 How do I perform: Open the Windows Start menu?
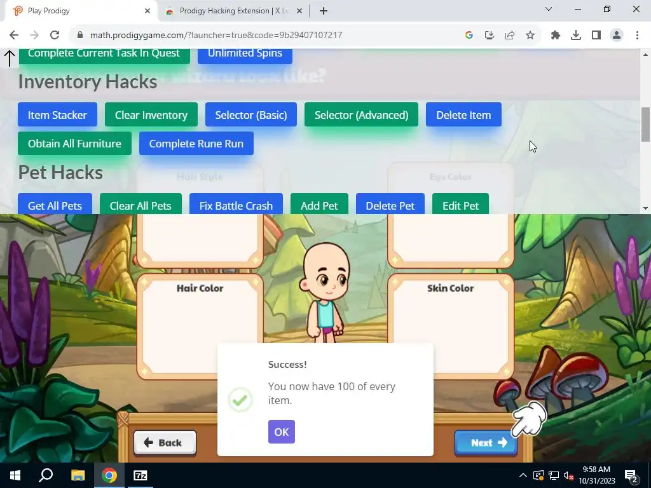coord(15,475)
